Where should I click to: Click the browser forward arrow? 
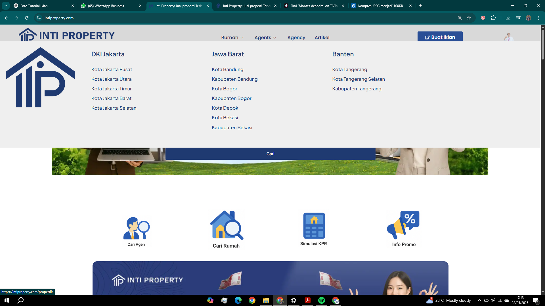pos(16,18)
